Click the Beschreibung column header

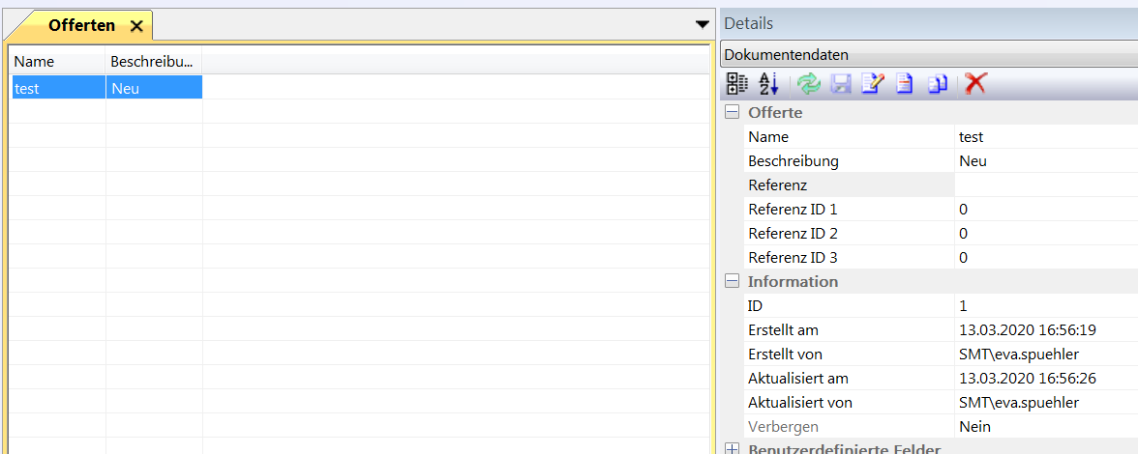153,61
